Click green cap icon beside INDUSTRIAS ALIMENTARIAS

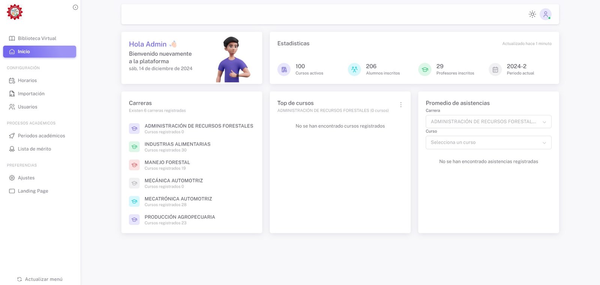[x=134, y=147]
